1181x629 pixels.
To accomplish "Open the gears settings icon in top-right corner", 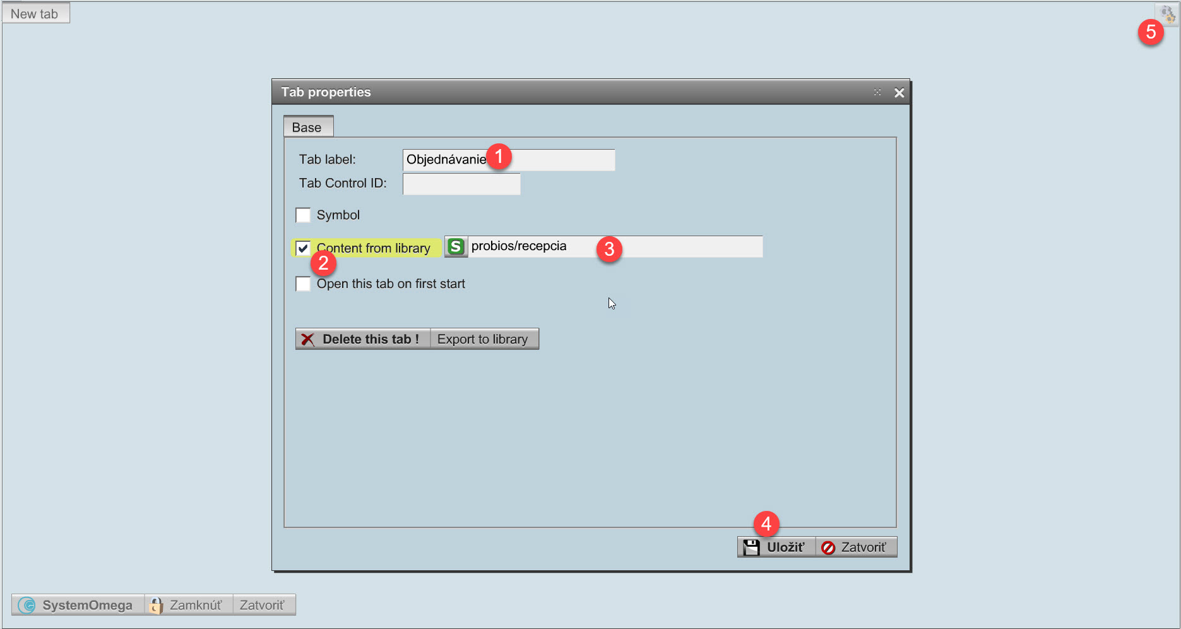I will point(1166,13).
